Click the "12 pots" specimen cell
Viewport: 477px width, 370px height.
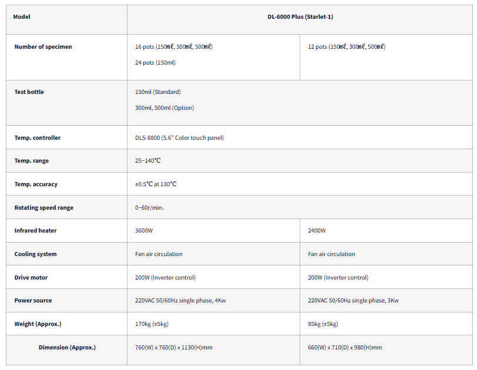pos(347,47)
